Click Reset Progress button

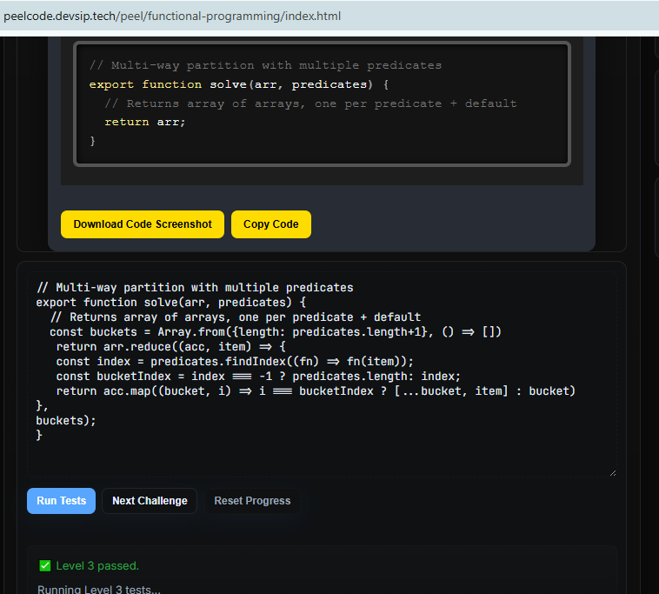(252, 501)
